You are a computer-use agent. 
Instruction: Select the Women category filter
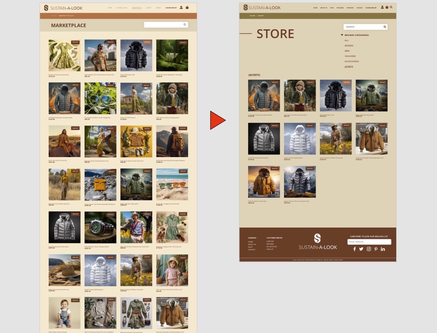point(349,46)
